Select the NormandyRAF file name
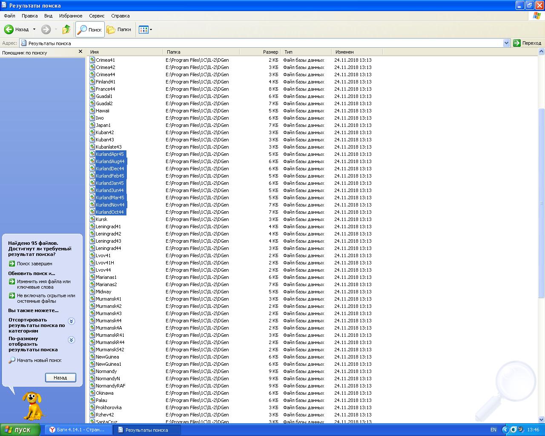 110,386
